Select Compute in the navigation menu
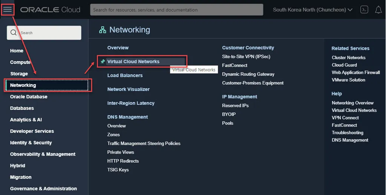The height and width of the screenshot is (195, 386). [x=20, y=62]
